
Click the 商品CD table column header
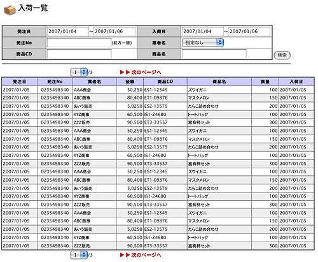(x=165, y=82)
